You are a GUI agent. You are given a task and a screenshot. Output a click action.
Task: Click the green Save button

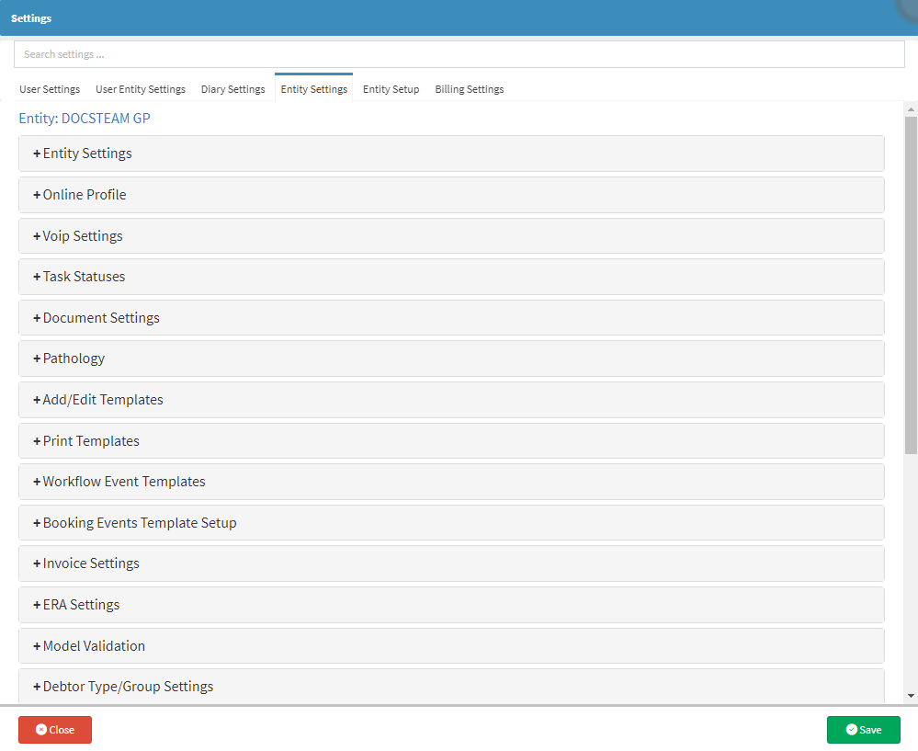pos(864,729)
